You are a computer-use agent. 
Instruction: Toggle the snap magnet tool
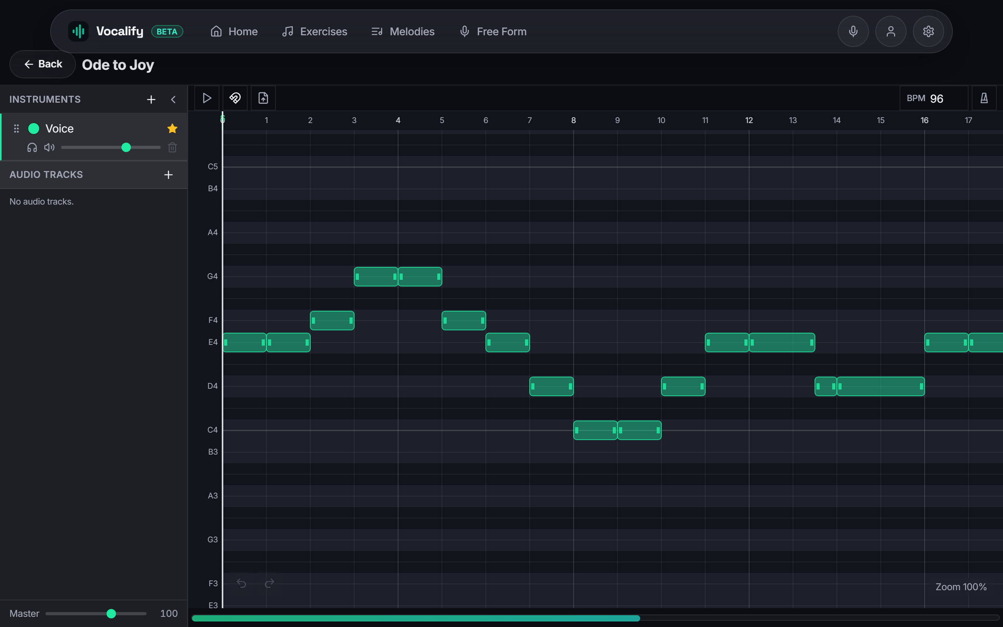(x=235, y=98)
